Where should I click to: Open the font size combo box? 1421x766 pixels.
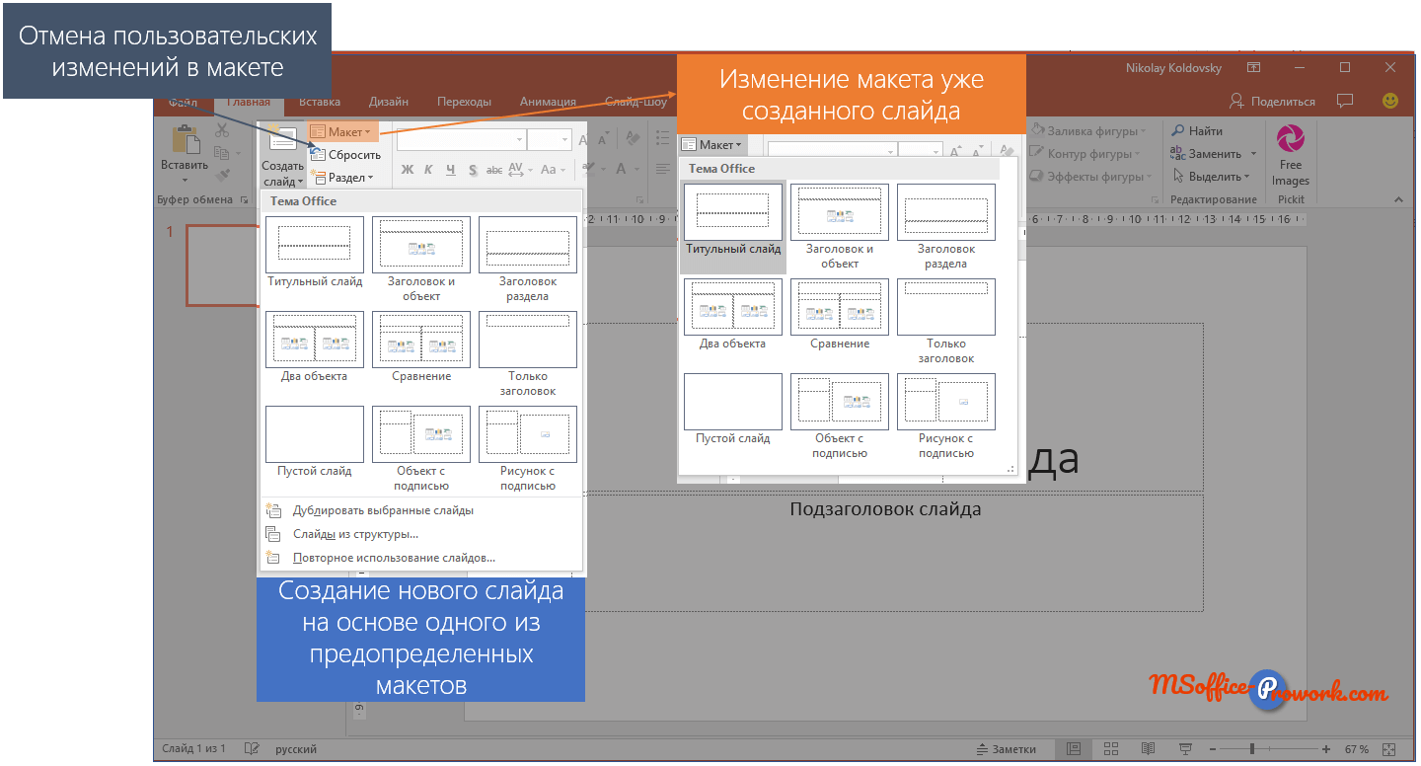[549, 140]
